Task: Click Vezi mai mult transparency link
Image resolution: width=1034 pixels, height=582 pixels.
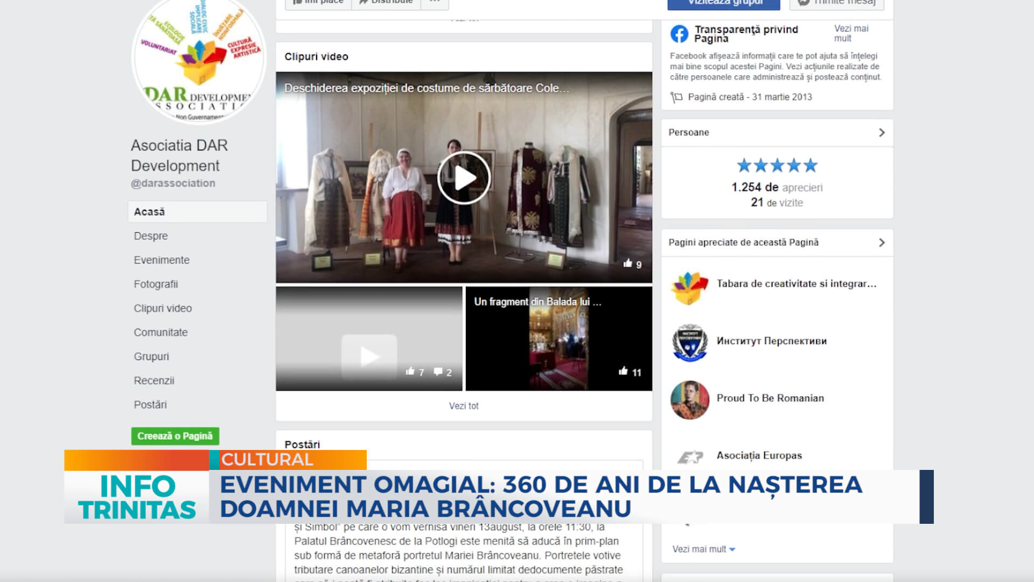Action: pos(851,33)
